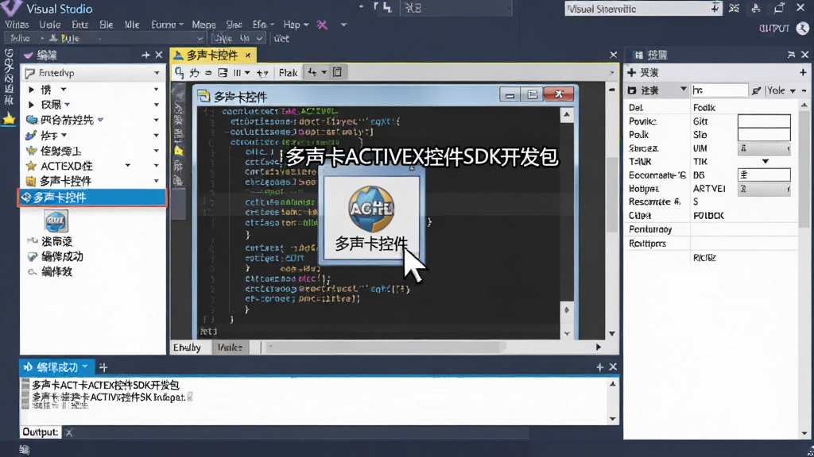
Task: Click the person icon in top title bar
Action: [x=756, y=8]
